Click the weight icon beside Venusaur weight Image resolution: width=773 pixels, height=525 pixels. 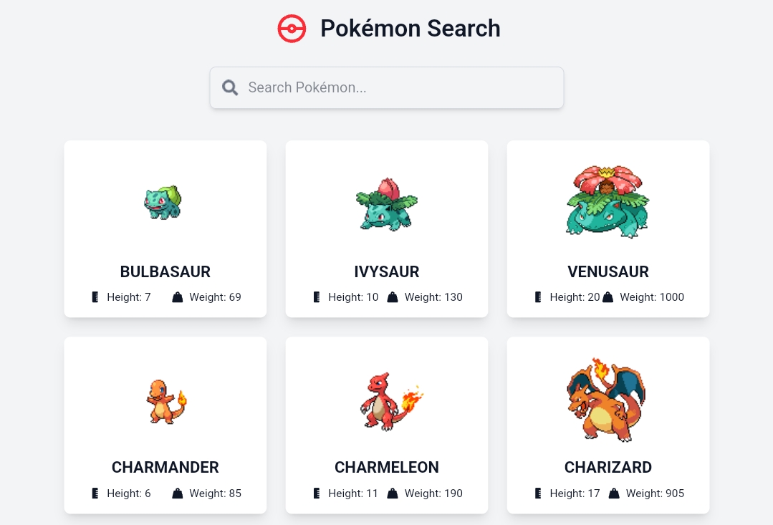click(x=608, y=297)
